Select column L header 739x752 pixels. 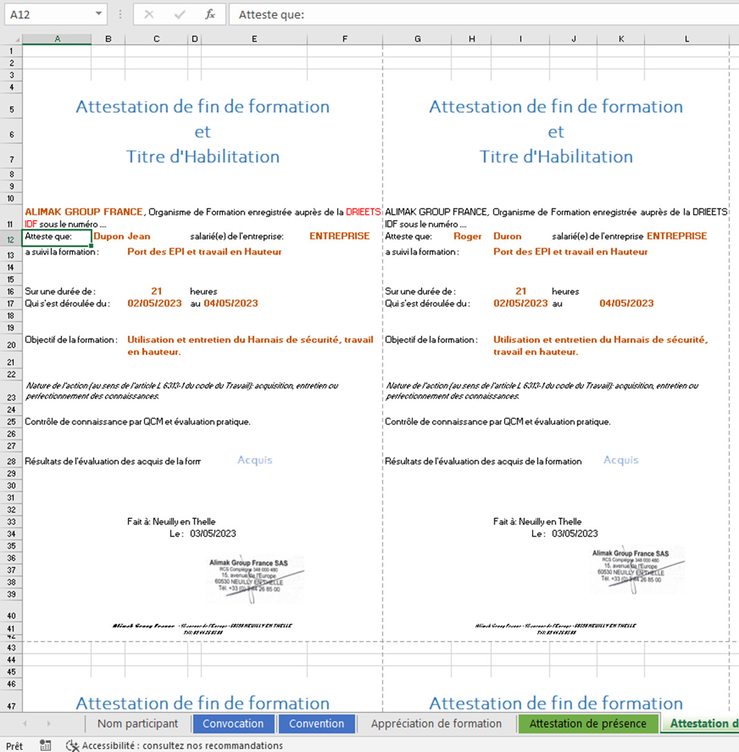[687, 39]
